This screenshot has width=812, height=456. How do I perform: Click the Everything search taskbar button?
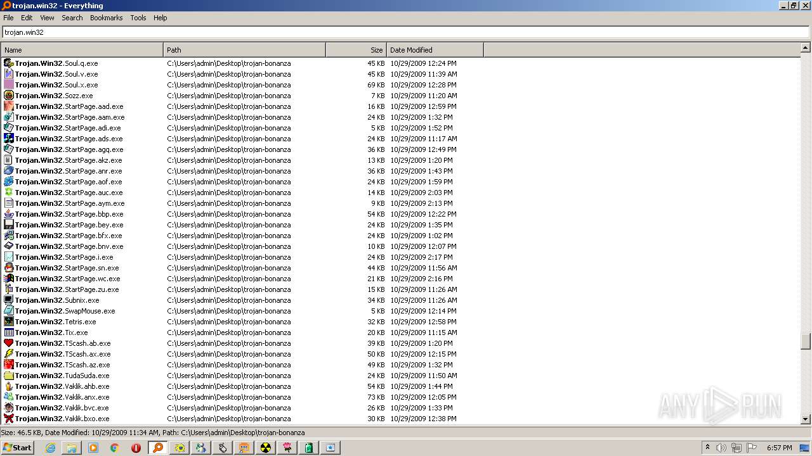coord(158,448)
